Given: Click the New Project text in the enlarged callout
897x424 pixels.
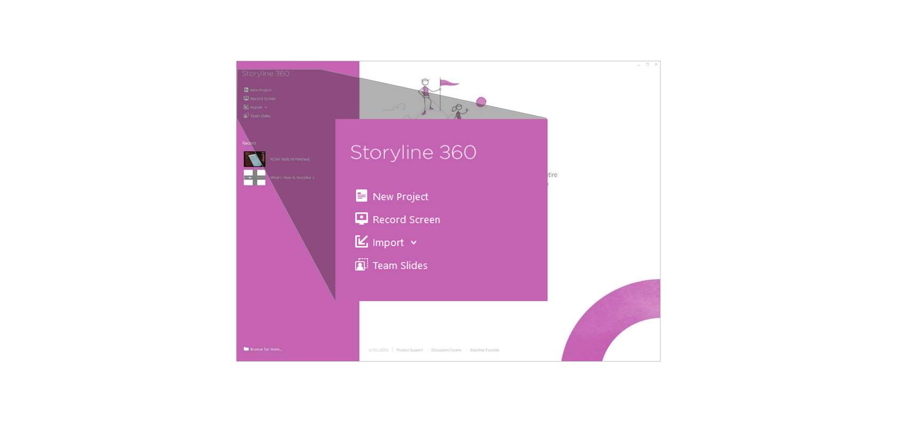Looking at the screenshot, I should point(400,197).
